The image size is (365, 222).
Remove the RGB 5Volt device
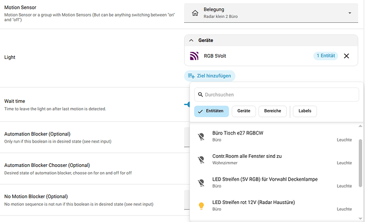(x=346, y=56)
